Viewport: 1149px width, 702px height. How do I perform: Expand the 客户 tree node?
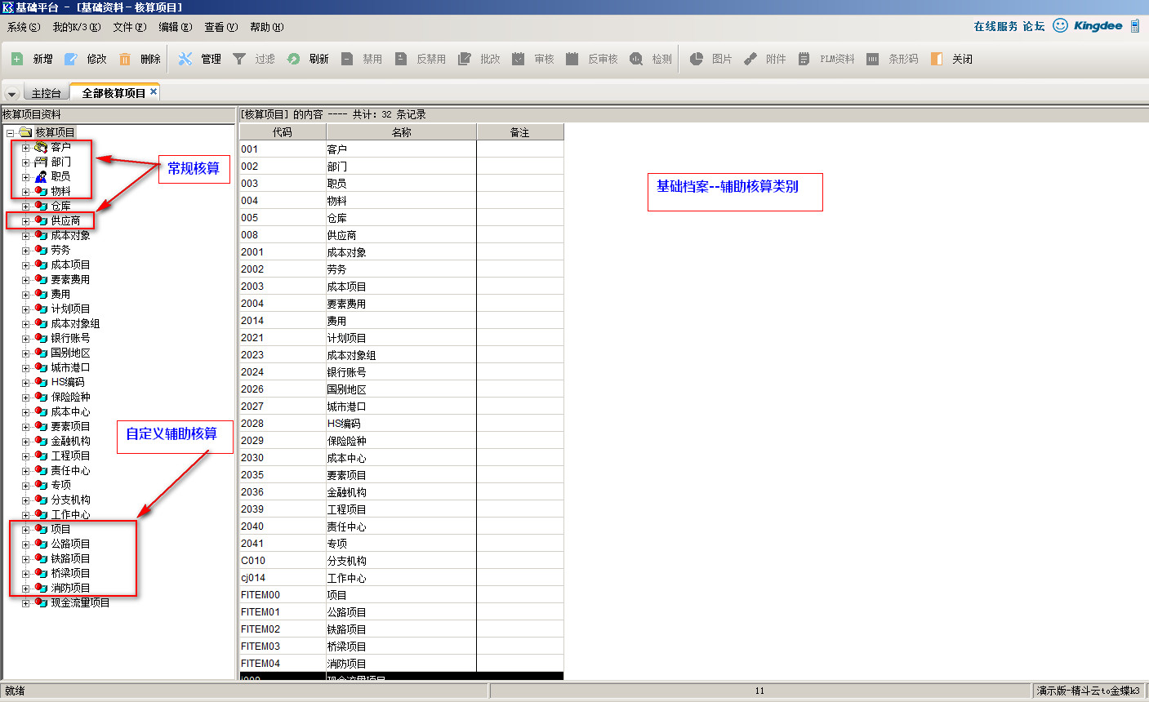click(25, 148)
